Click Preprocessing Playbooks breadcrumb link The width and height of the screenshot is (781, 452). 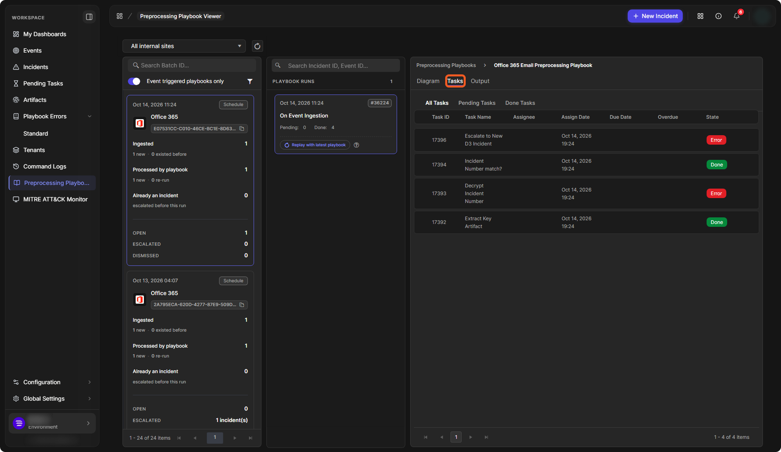[x=446, y=65]
